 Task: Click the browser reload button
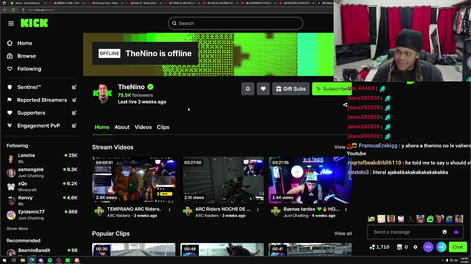click(13, 10)
